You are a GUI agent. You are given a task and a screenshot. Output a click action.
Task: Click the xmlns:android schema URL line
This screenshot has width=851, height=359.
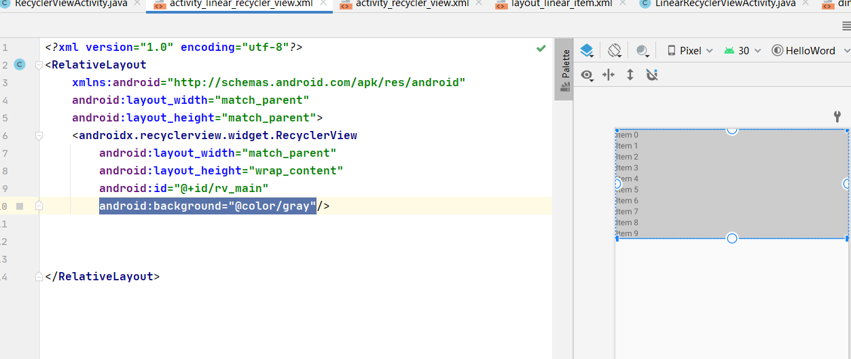[x=269, y=83]
